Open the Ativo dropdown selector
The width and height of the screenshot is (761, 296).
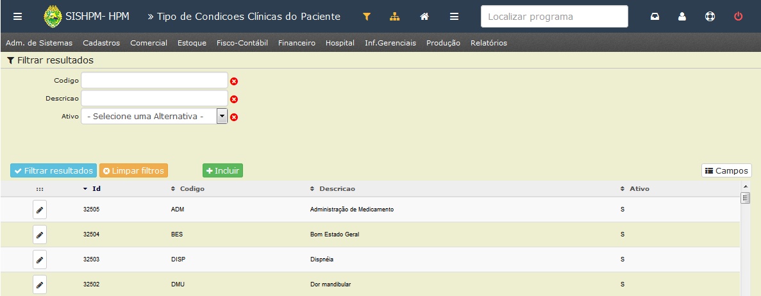point(155,117)
